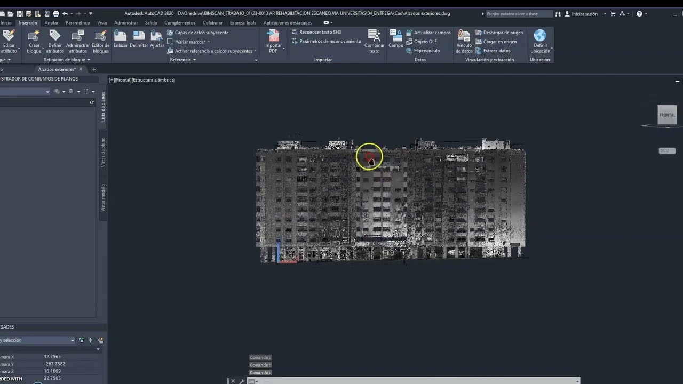Click Descargar de origen
Screen dimensions: 683x384
pos(499,33)
